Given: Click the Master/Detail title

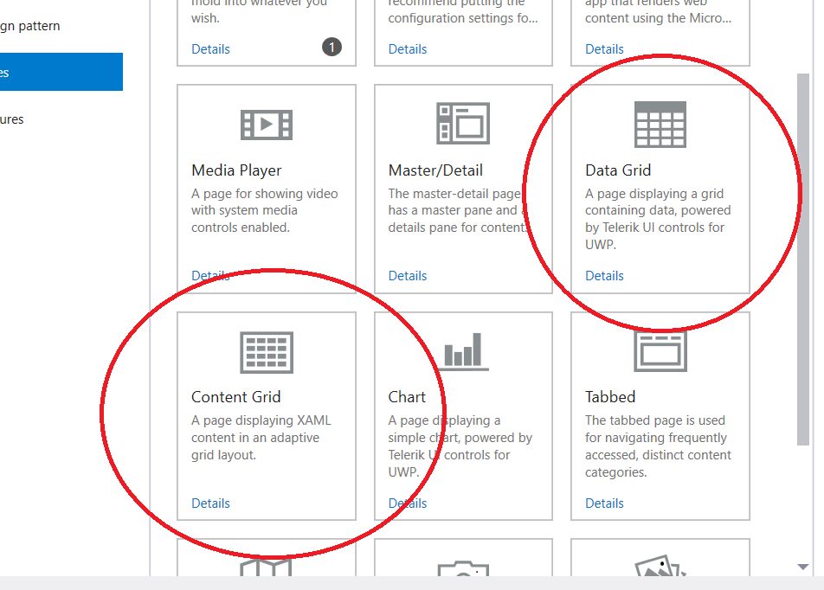Looking at the screenshot, I should point(435,170).
